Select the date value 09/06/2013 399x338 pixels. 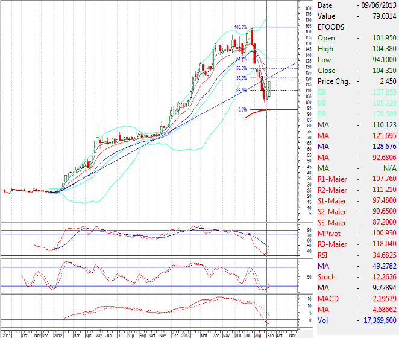(377, 5)
